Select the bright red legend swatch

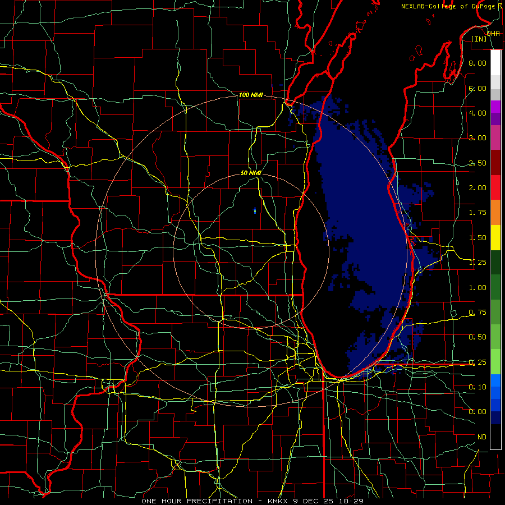tap(495, 187)
